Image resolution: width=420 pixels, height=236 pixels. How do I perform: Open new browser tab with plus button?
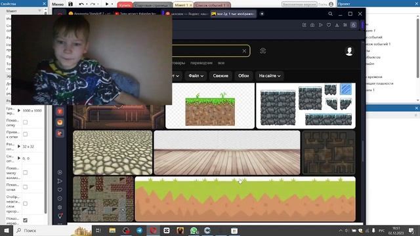coord(262,14)
